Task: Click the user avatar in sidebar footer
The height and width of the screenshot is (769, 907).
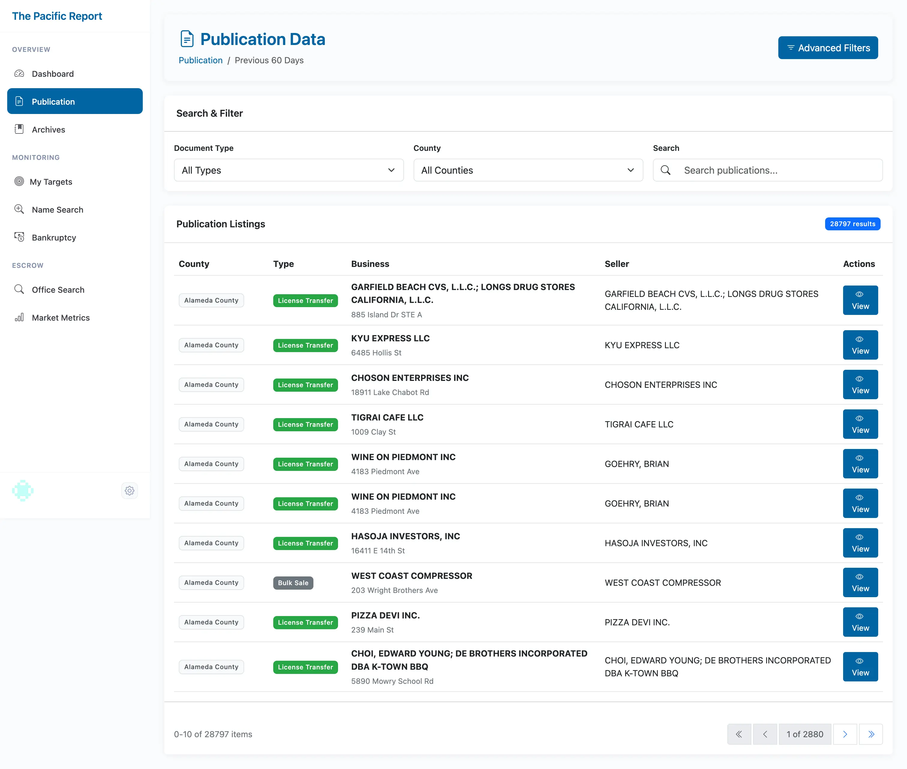Action: point(23,491)
